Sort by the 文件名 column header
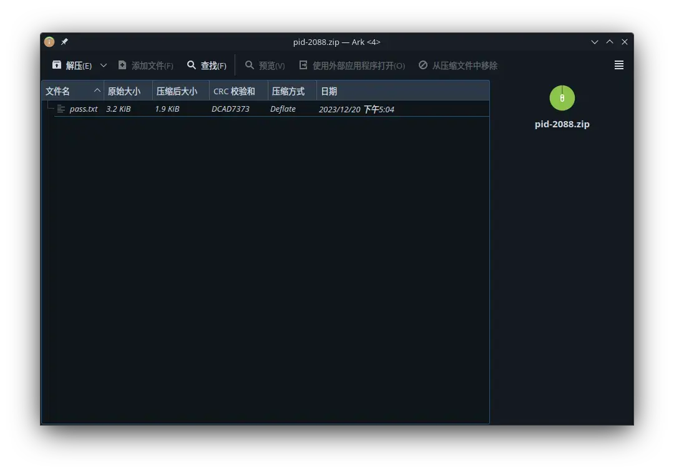The height and width of the screenshot is (473, 674). click(x=58, y=91)
